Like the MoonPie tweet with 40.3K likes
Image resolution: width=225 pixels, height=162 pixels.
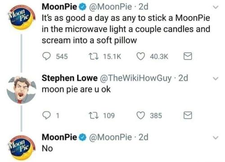141,57
